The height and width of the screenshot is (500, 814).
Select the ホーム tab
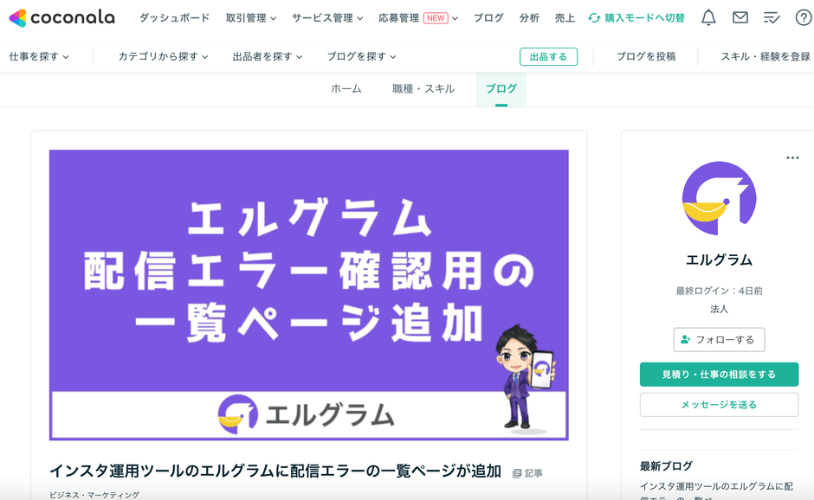point(346,89)
